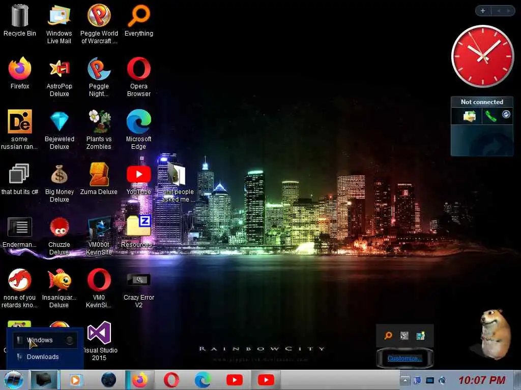This screenshot has height=390, width=521.
Task: Click the blue refresh icon in gadget
Action: pos(506,114)
